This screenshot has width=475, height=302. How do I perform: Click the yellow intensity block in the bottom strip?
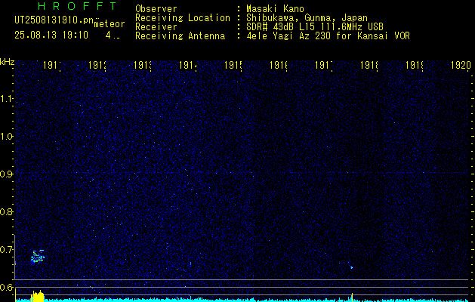click(x=38, y=296)
